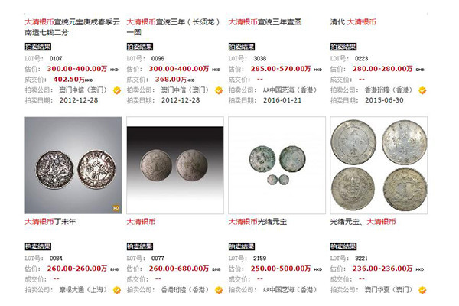
Task: Open the 光绪元宝、大清银币 listing link
Action: coord(363,222)
